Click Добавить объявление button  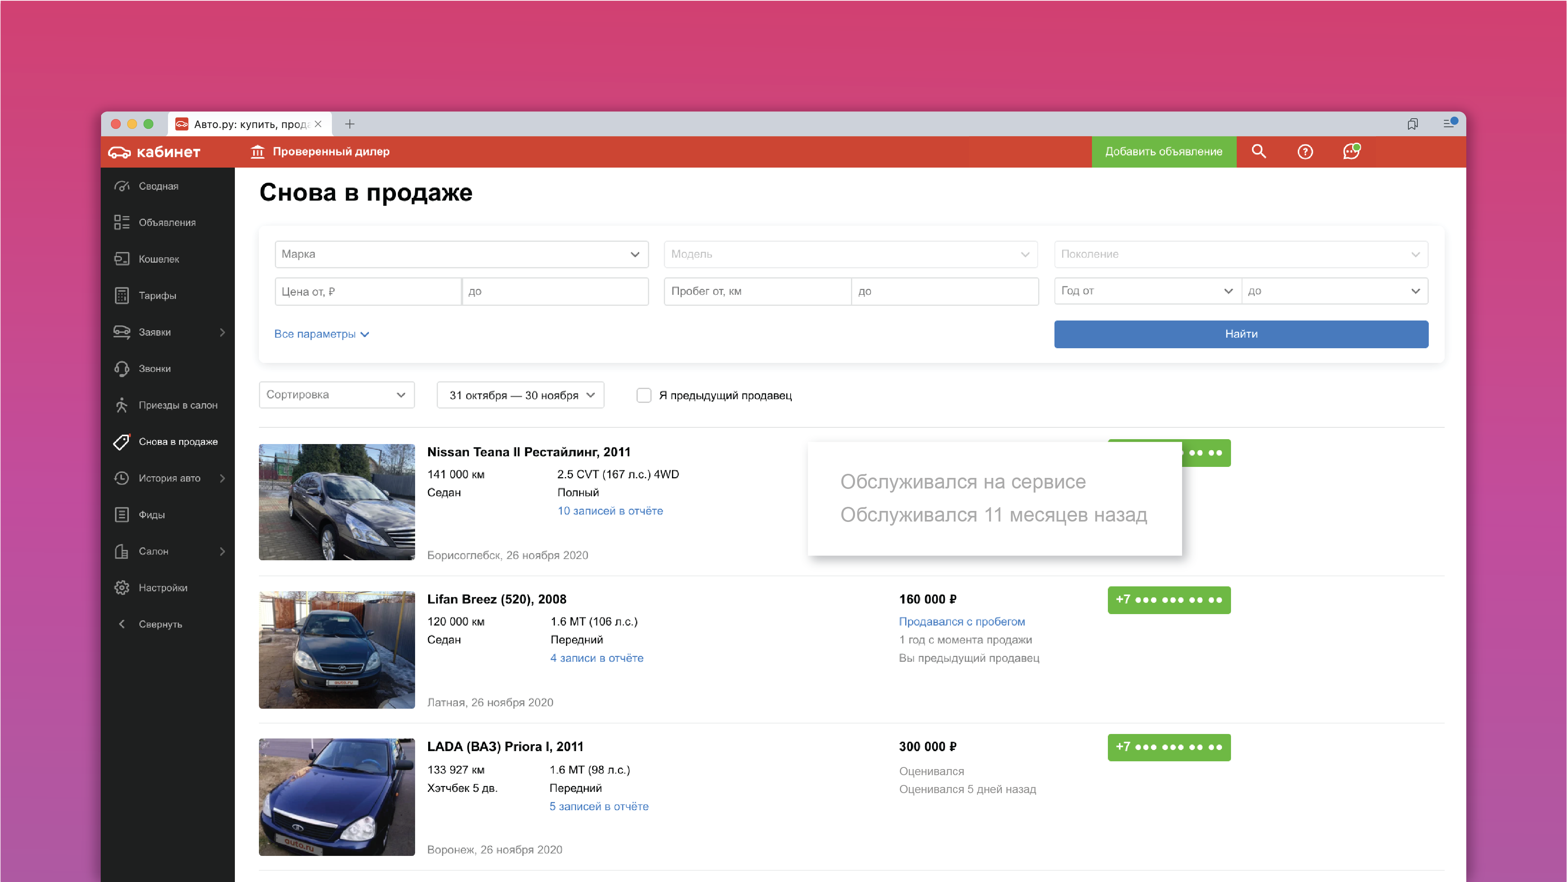[x=1164, y=151]
